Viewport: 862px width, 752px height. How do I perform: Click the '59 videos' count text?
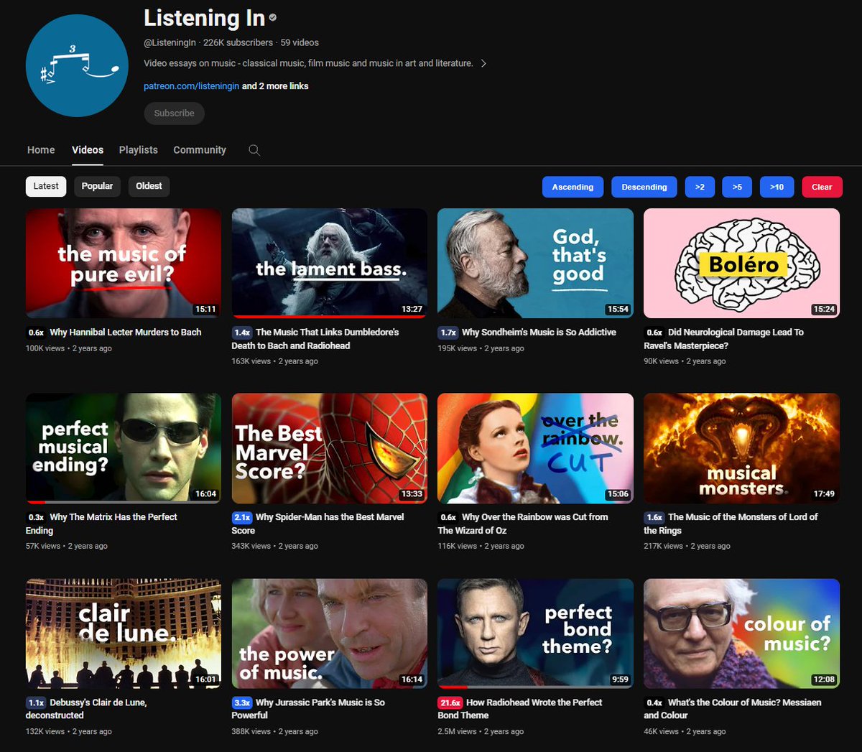click(300, 43)
